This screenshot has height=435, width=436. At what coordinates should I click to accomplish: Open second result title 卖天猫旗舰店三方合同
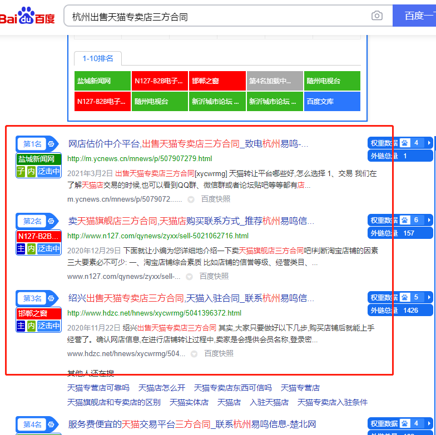tap(191, 221)
